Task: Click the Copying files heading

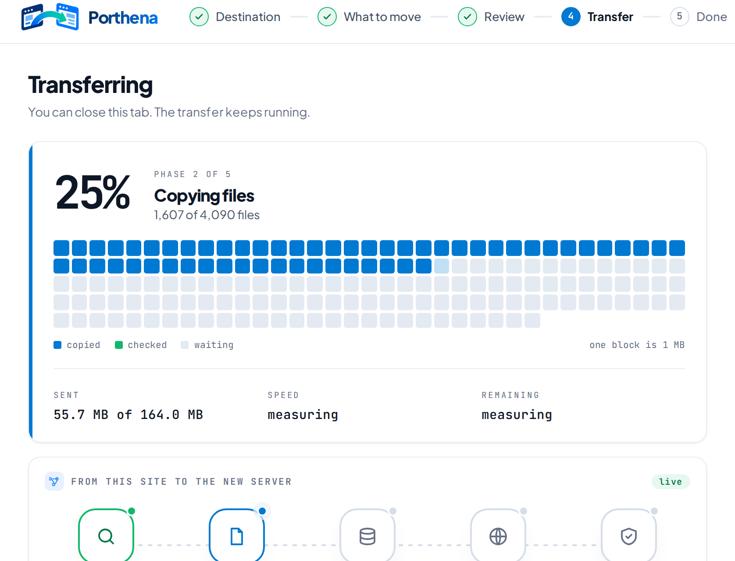Action: click(204, 196)
